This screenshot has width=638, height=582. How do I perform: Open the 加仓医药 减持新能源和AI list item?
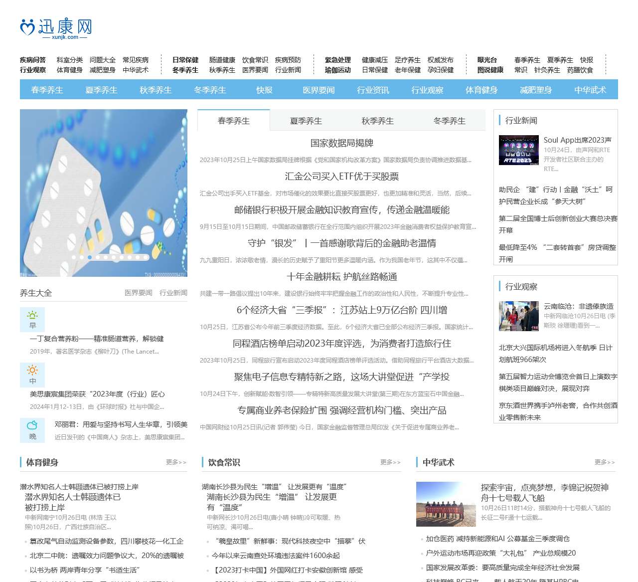click(498, 539)
